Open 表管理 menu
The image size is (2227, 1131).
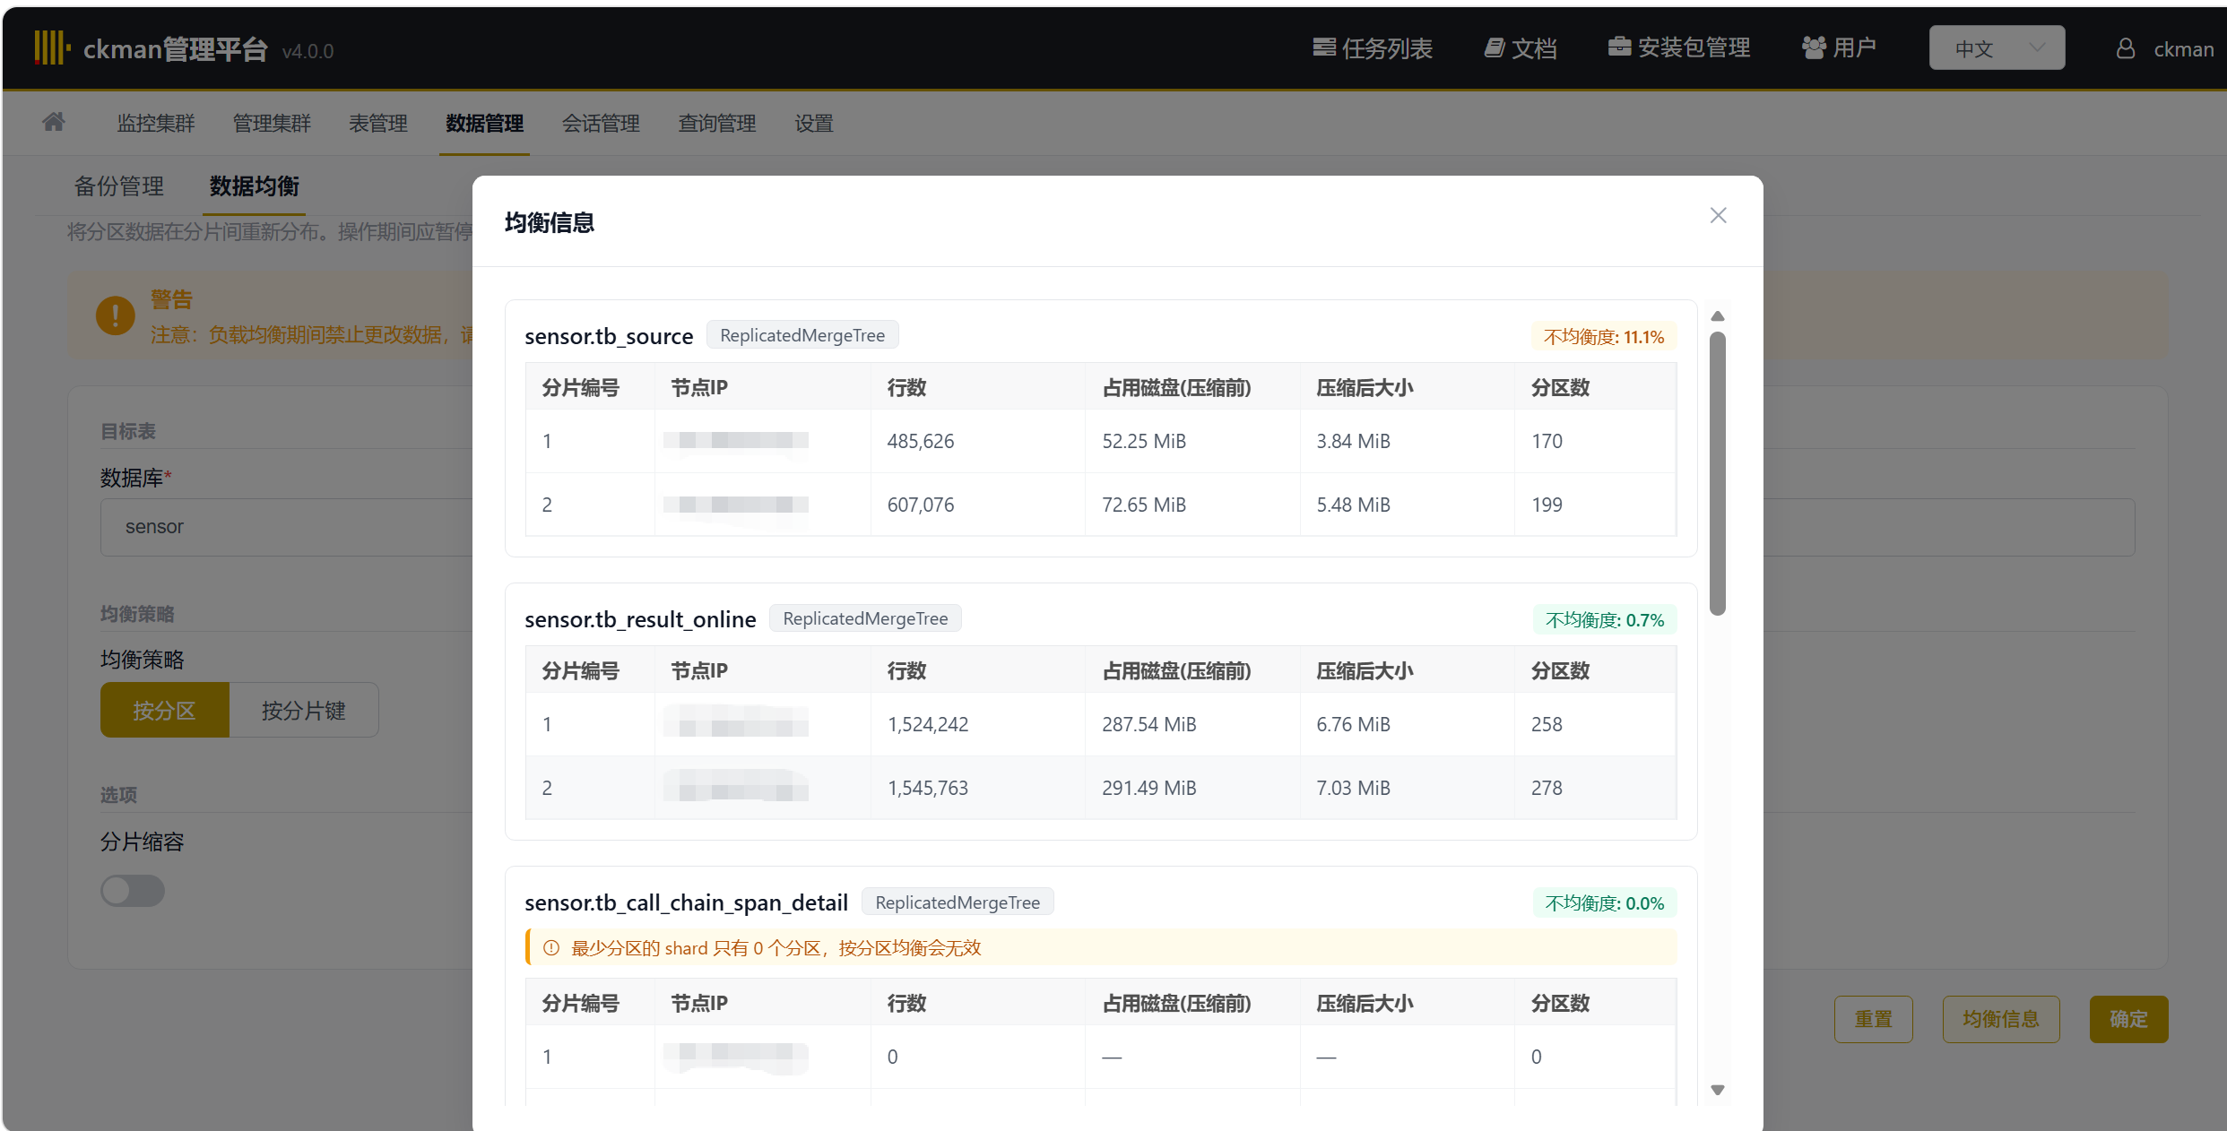[x=378, y=123]
